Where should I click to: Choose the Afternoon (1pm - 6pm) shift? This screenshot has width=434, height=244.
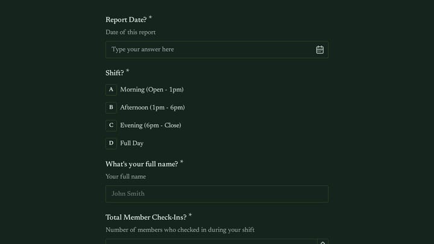[x=153, y=108]
